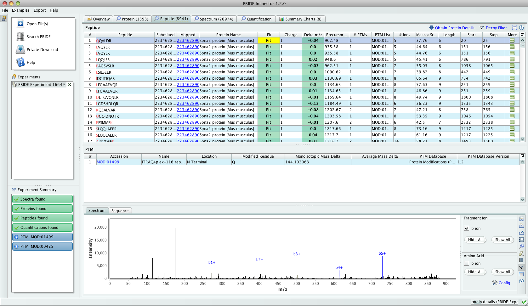Image resolution: width=528 pixels, height=306 pixels.
Task: Check the Amino Acid b ion checkbox
Action: pos(467,263)
